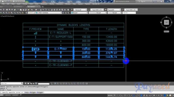Viewport: 174px width, 97px height.
Task: Click the Save icon in quick access bar
Action: [8, 1]
